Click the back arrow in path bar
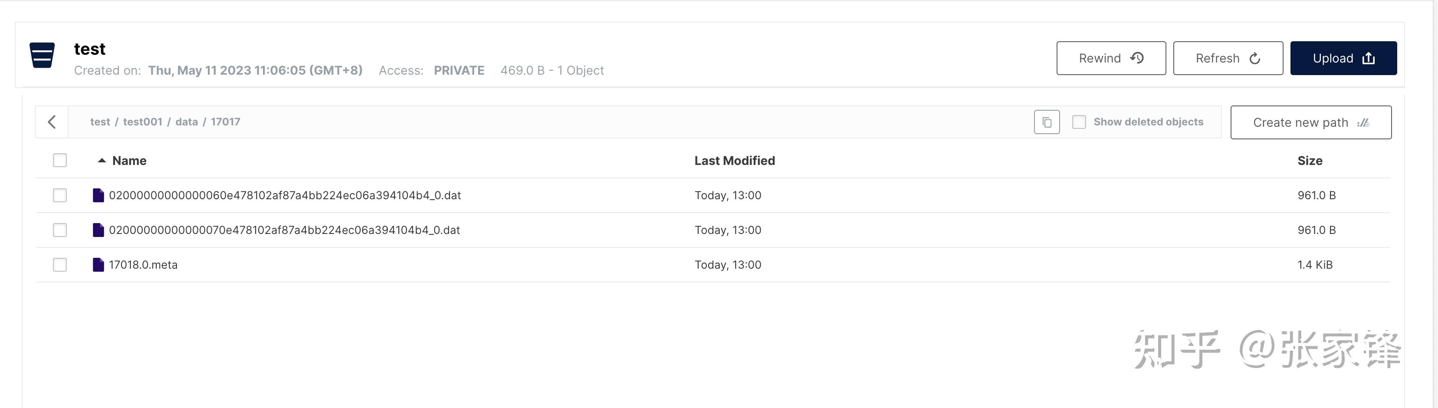1438x408 pixels. coord(52,122)
